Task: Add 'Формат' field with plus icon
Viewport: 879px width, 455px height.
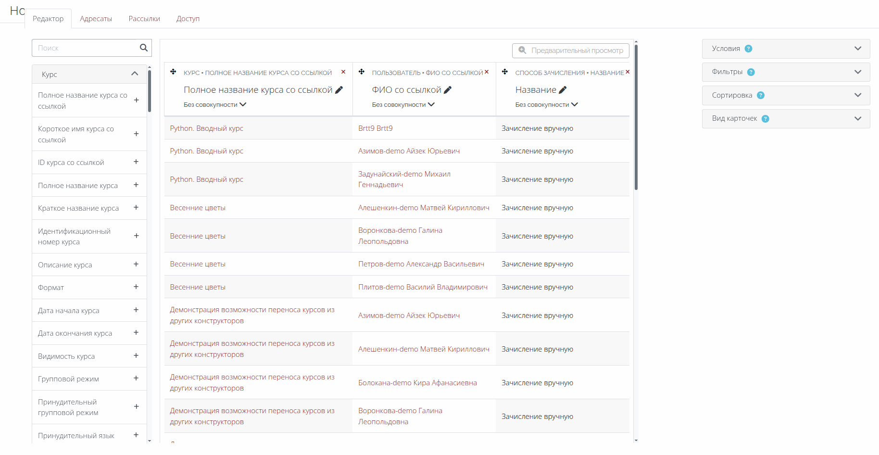Action: coord(136,287)
